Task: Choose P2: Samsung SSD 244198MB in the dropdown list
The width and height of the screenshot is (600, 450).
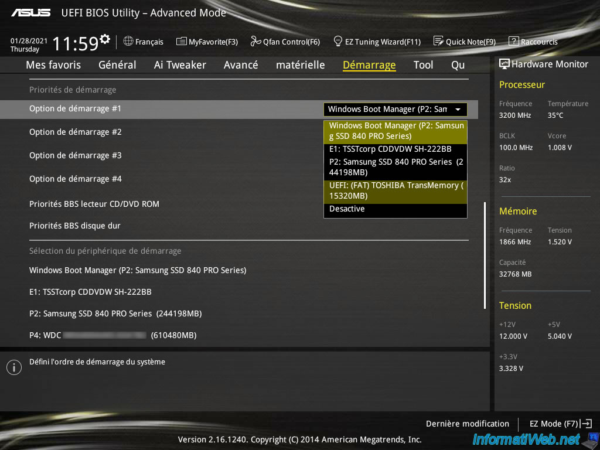Action: pyautogui.click(x=396, y=167)
